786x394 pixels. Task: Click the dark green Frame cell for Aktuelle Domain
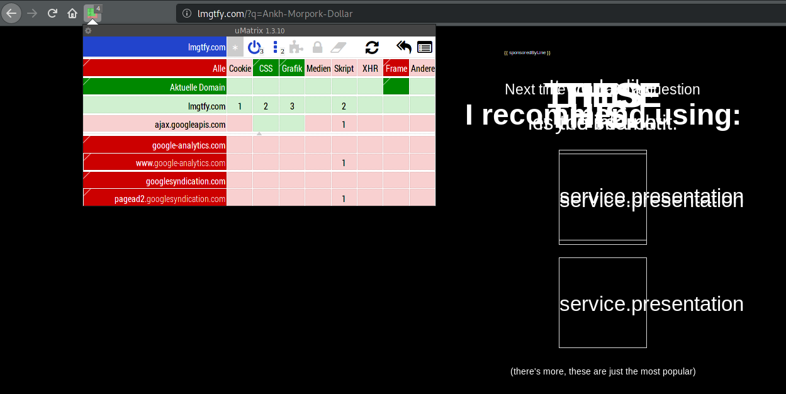coord(396,87)
